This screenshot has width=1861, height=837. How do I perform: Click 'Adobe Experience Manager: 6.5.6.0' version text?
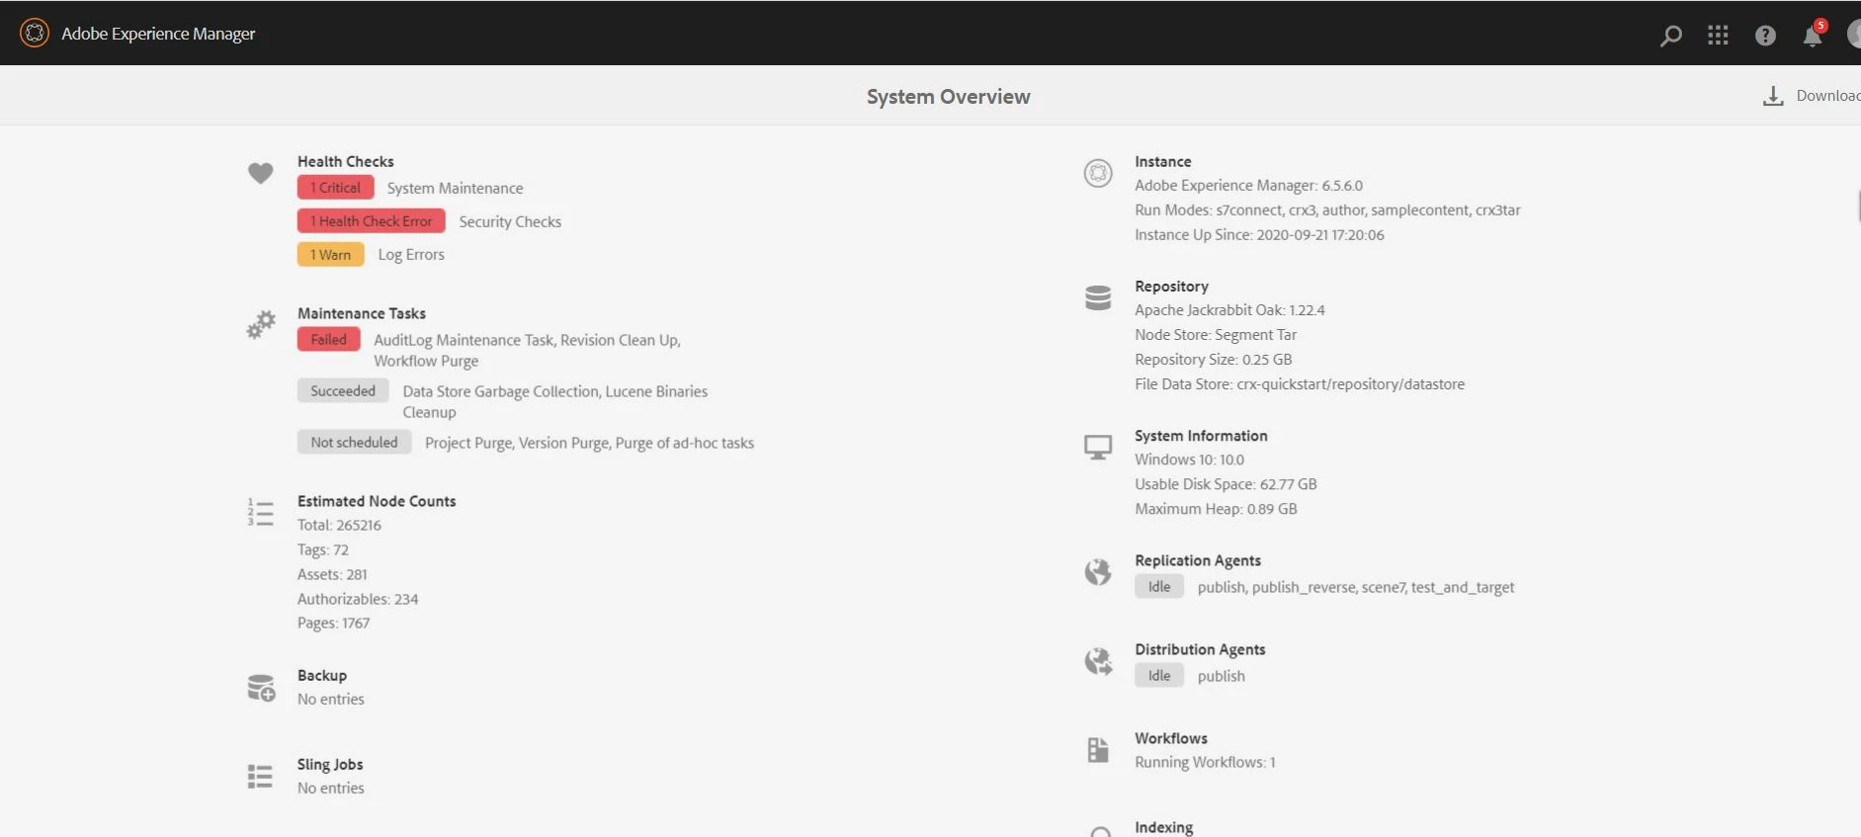(x=1248, y=185)
